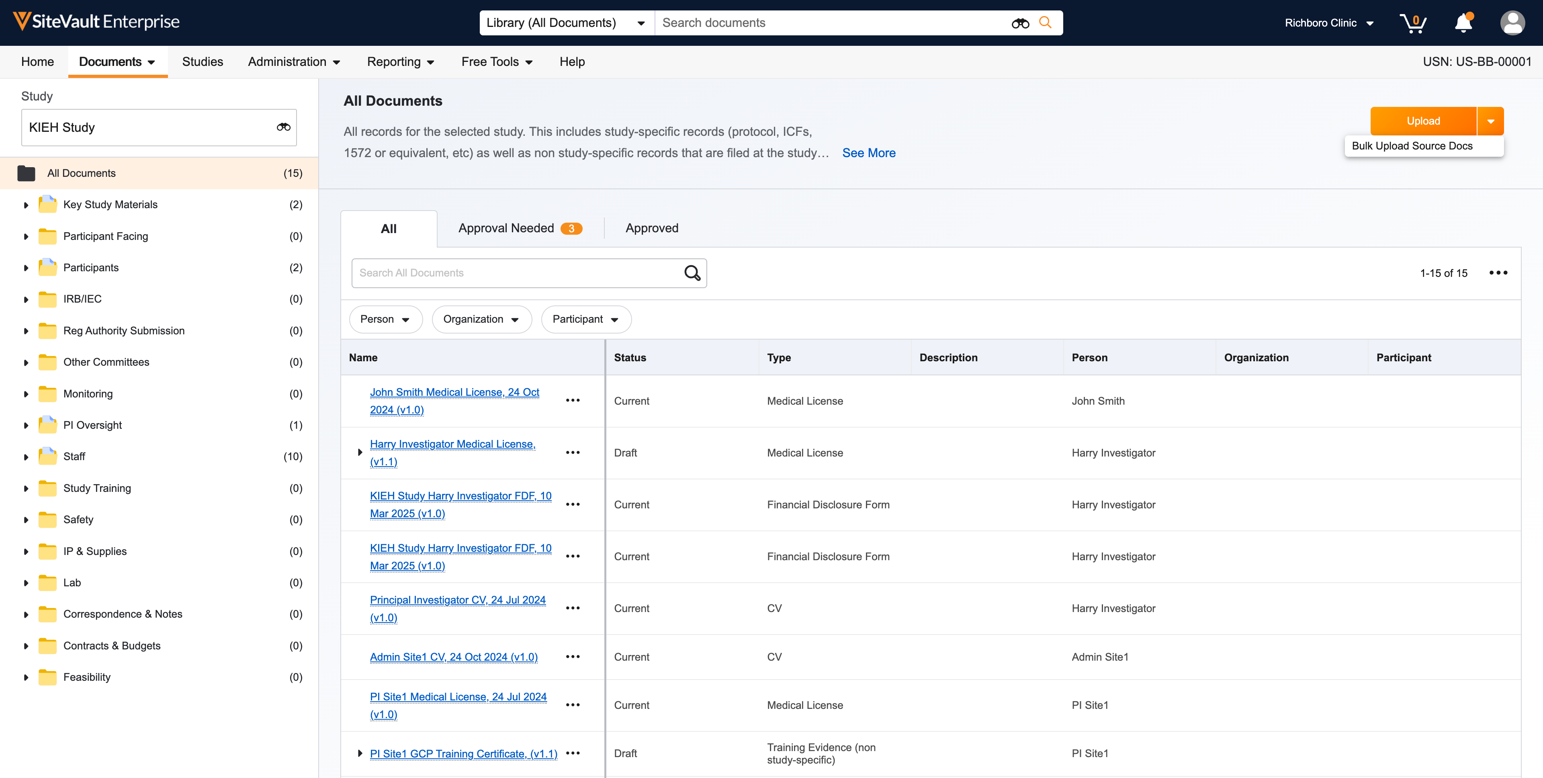Click the binoculars icon in top search bar
The image size is (1543, 778).
[x=1020, y=23]
